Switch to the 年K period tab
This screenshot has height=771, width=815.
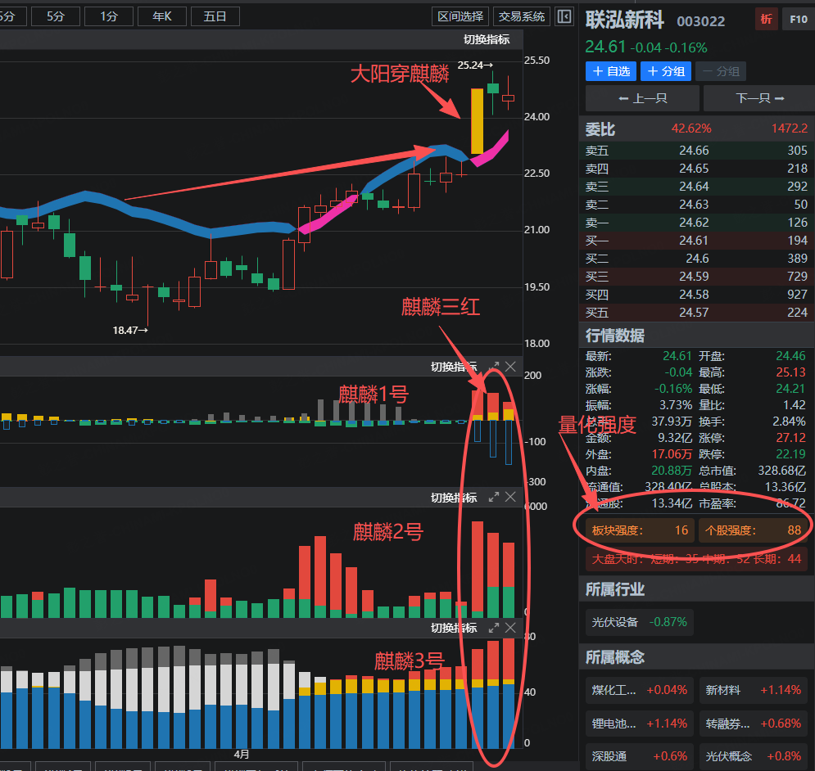tap(161, 16)
